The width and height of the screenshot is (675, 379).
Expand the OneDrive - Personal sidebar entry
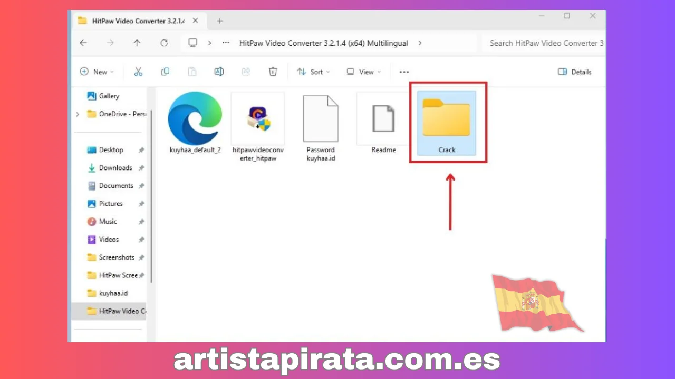click(78, 114)
